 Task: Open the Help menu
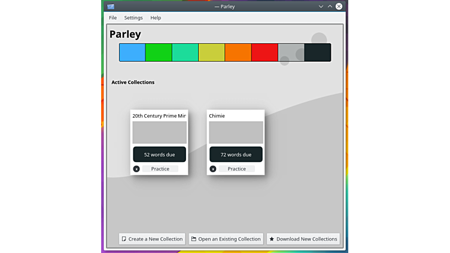156,18
